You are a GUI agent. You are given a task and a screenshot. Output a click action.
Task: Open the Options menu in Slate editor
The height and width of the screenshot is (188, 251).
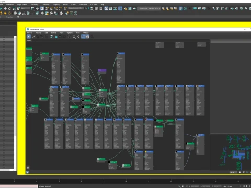pos(70,33)
